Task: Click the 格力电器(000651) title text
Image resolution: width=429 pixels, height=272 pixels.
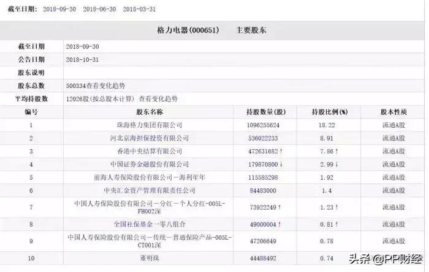Action: [188, 31]
